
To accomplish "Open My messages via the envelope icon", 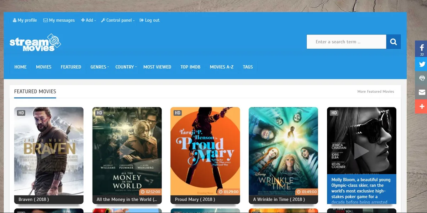I will (x=59, y=20).
